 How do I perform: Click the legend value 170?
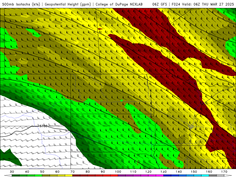(x=224, y=172)
